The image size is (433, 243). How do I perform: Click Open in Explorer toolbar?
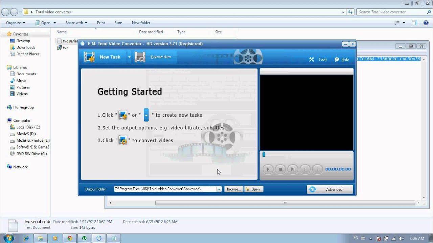[x=43, y=23]
